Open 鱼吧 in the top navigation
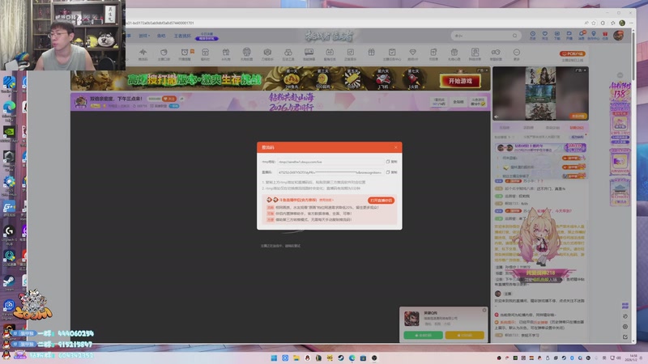Image resolution: width=648 pixels, height=364 pixels. click(x=161, y=36)
